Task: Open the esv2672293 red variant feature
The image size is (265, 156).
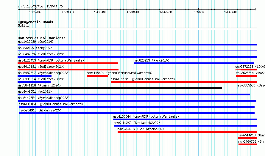Action: pyautogui.click(x=246, y=70)
